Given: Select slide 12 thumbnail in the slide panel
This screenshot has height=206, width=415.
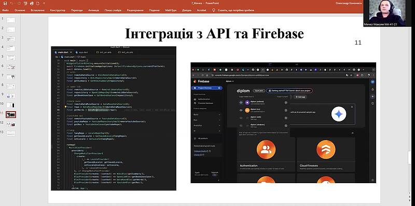Looking at the screenshot, I should (x=11, y=124).
